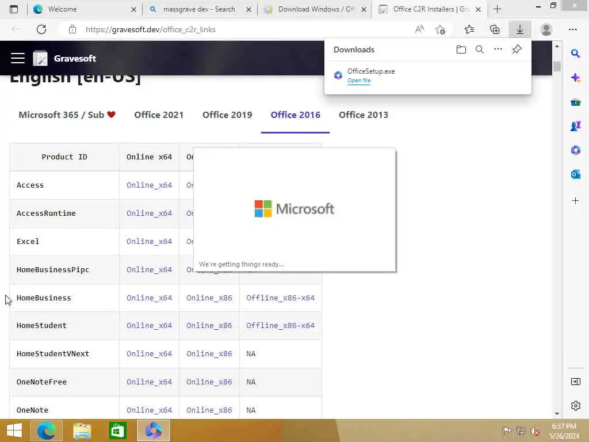
Task: Select the Microsoft 365 / Sub tab
Action: (67, 115)
